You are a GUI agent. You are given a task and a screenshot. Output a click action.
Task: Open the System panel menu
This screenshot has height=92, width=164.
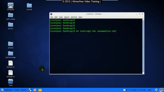pos(24,90)
